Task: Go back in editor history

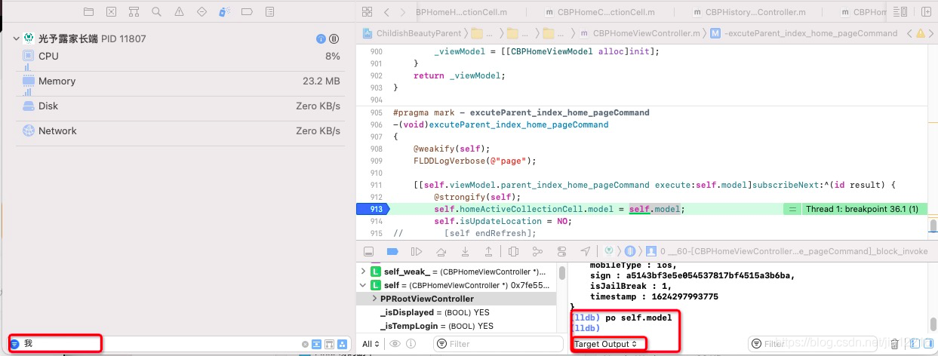Action: 386,12
